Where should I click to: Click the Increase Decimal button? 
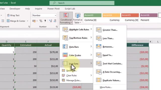(x=50, y=21)
